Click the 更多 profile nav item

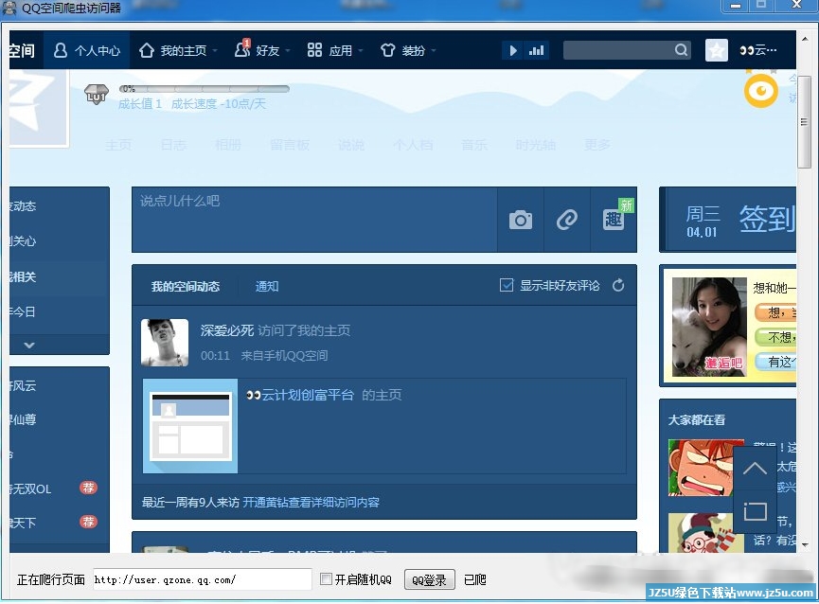pyautogui.click(x=597, y=145)
